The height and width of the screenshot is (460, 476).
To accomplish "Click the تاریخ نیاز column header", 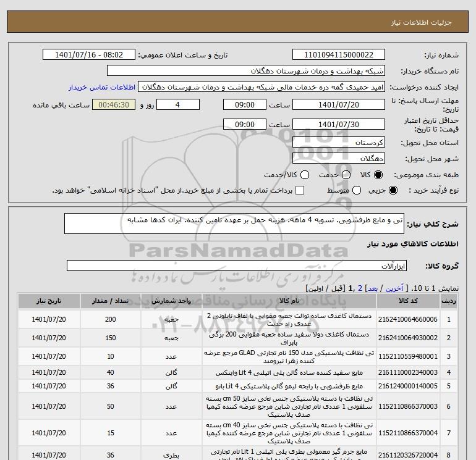I will click(x=49, y=301).
